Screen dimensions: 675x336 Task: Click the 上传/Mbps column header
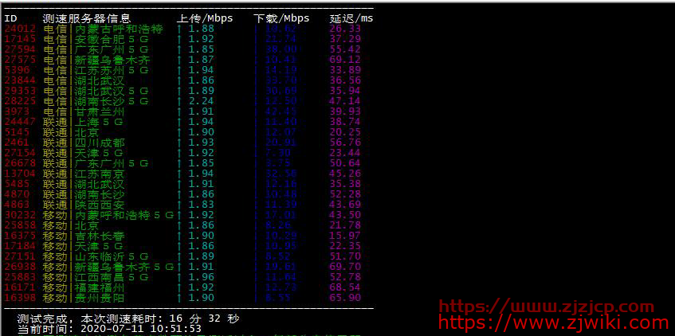205,18
